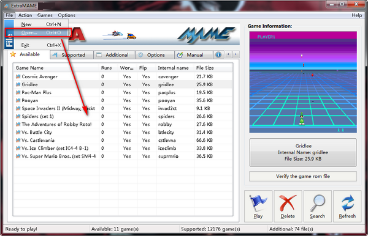
Task: Click the blue flag Play icon
Action: [x=258, y=203]
